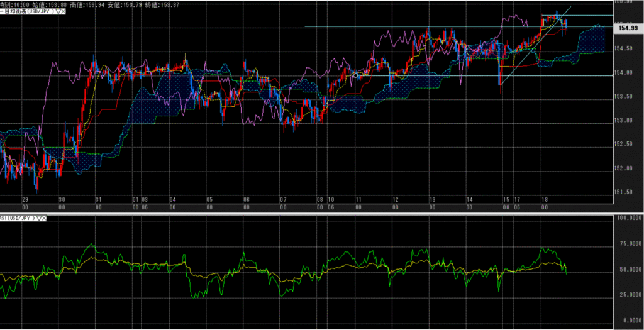Viewport: 644px width, 330px height.
Task: Click the 一目均衡表(USD/JPY) panel title label
Action: (x=26, y=11)
